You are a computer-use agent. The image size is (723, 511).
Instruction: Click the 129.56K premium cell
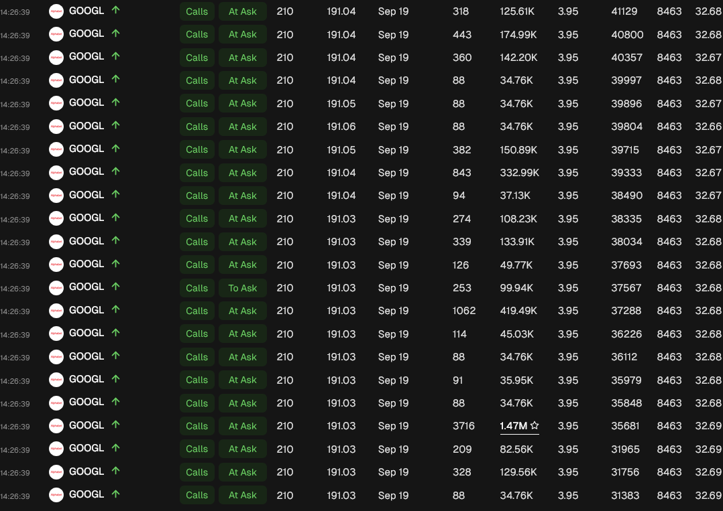pos(518,472)
